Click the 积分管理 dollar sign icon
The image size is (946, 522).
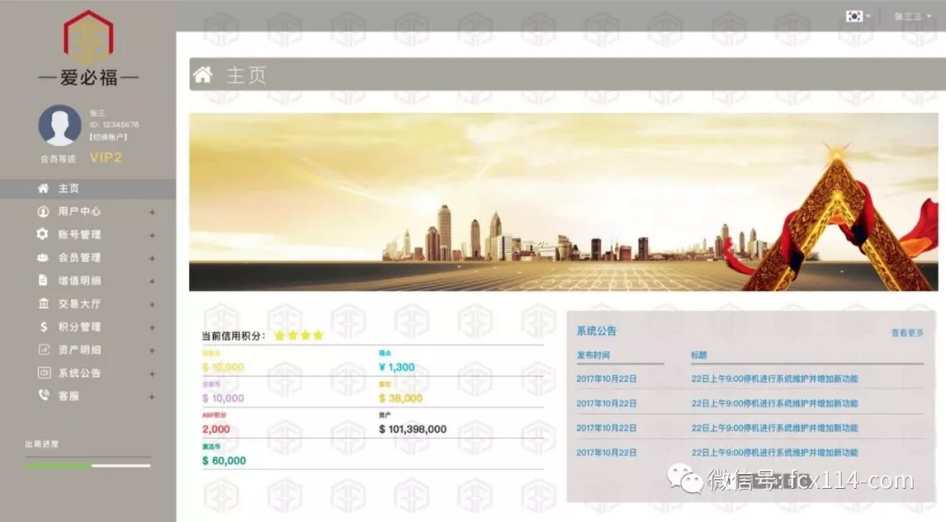42,327
